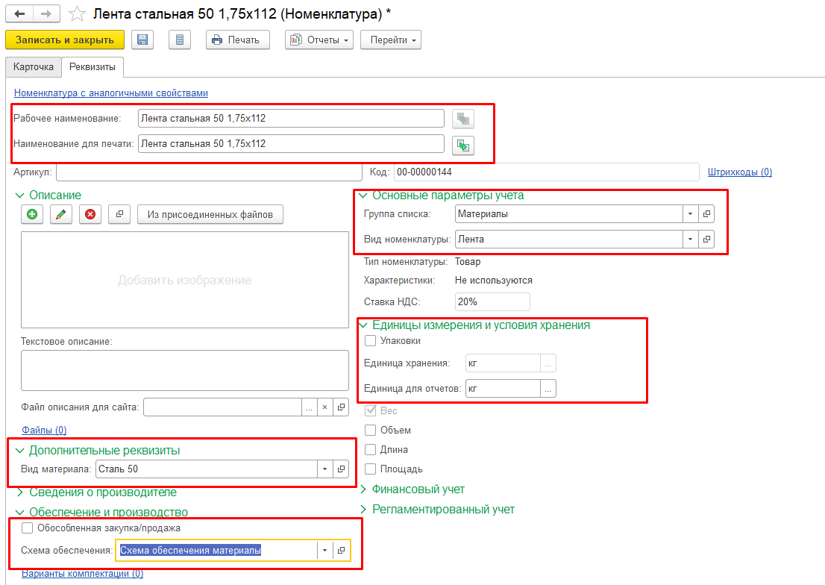Image resolution: width=825 pixels, height=585 pixels.
Task: Add an image with the green plus icon
Action: pyautogui.click(x=32, y=214)
